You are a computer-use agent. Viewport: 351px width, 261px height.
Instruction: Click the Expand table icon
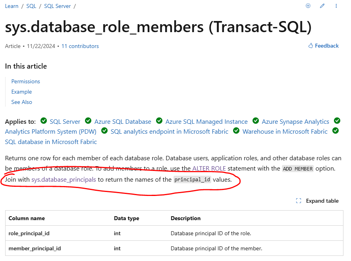[x=299, y=201]
